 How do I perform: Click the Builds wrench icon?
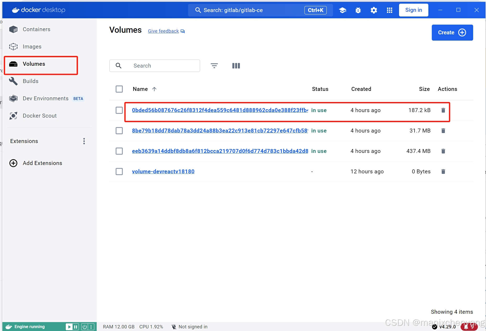[x=13, y=81]
